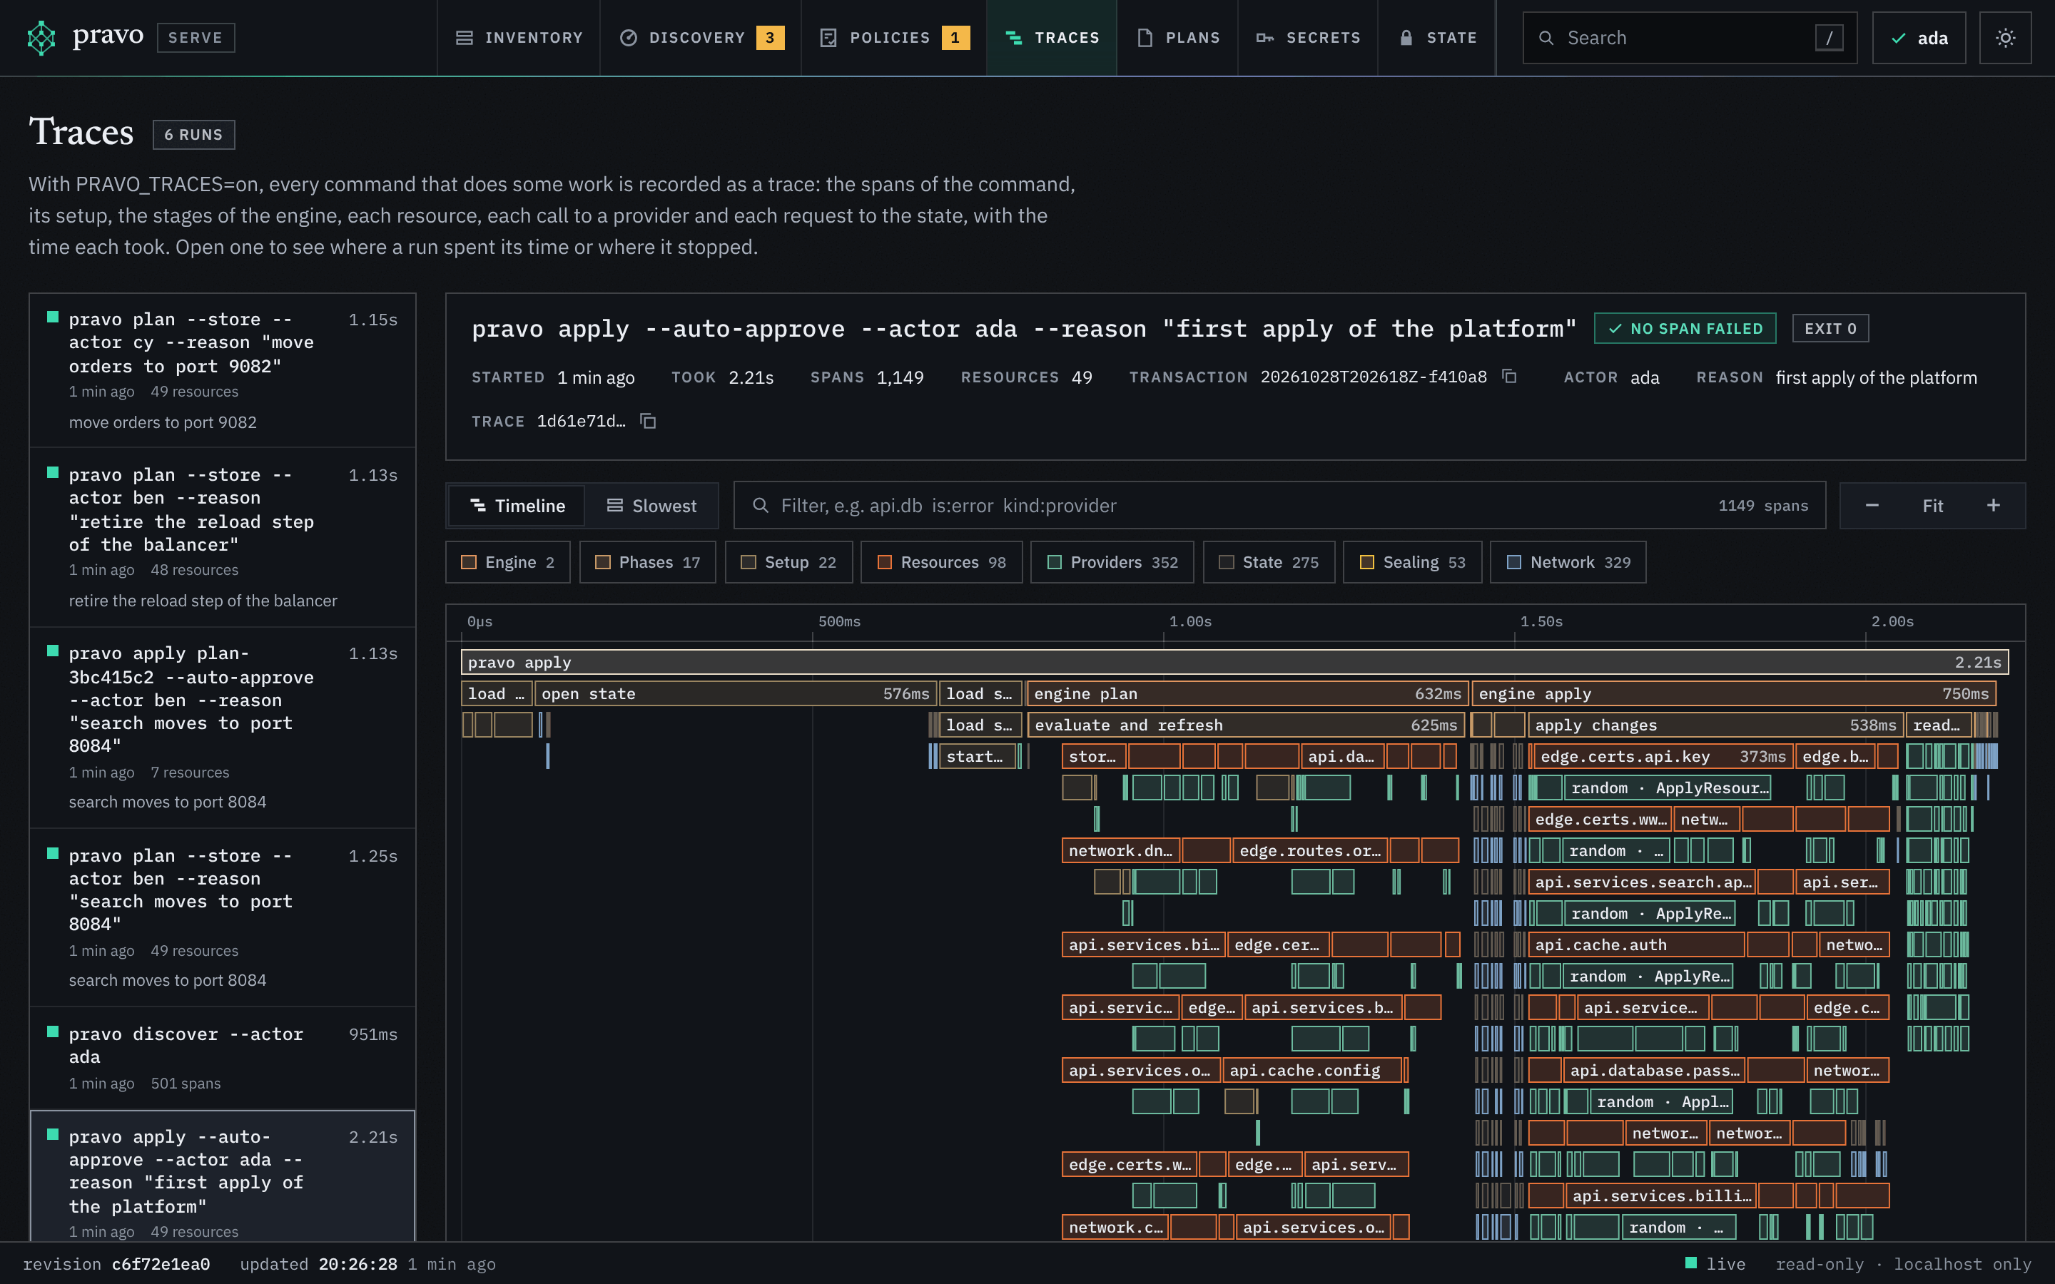
Task: Click the State lock icon
Action: tap(1406, 37)
